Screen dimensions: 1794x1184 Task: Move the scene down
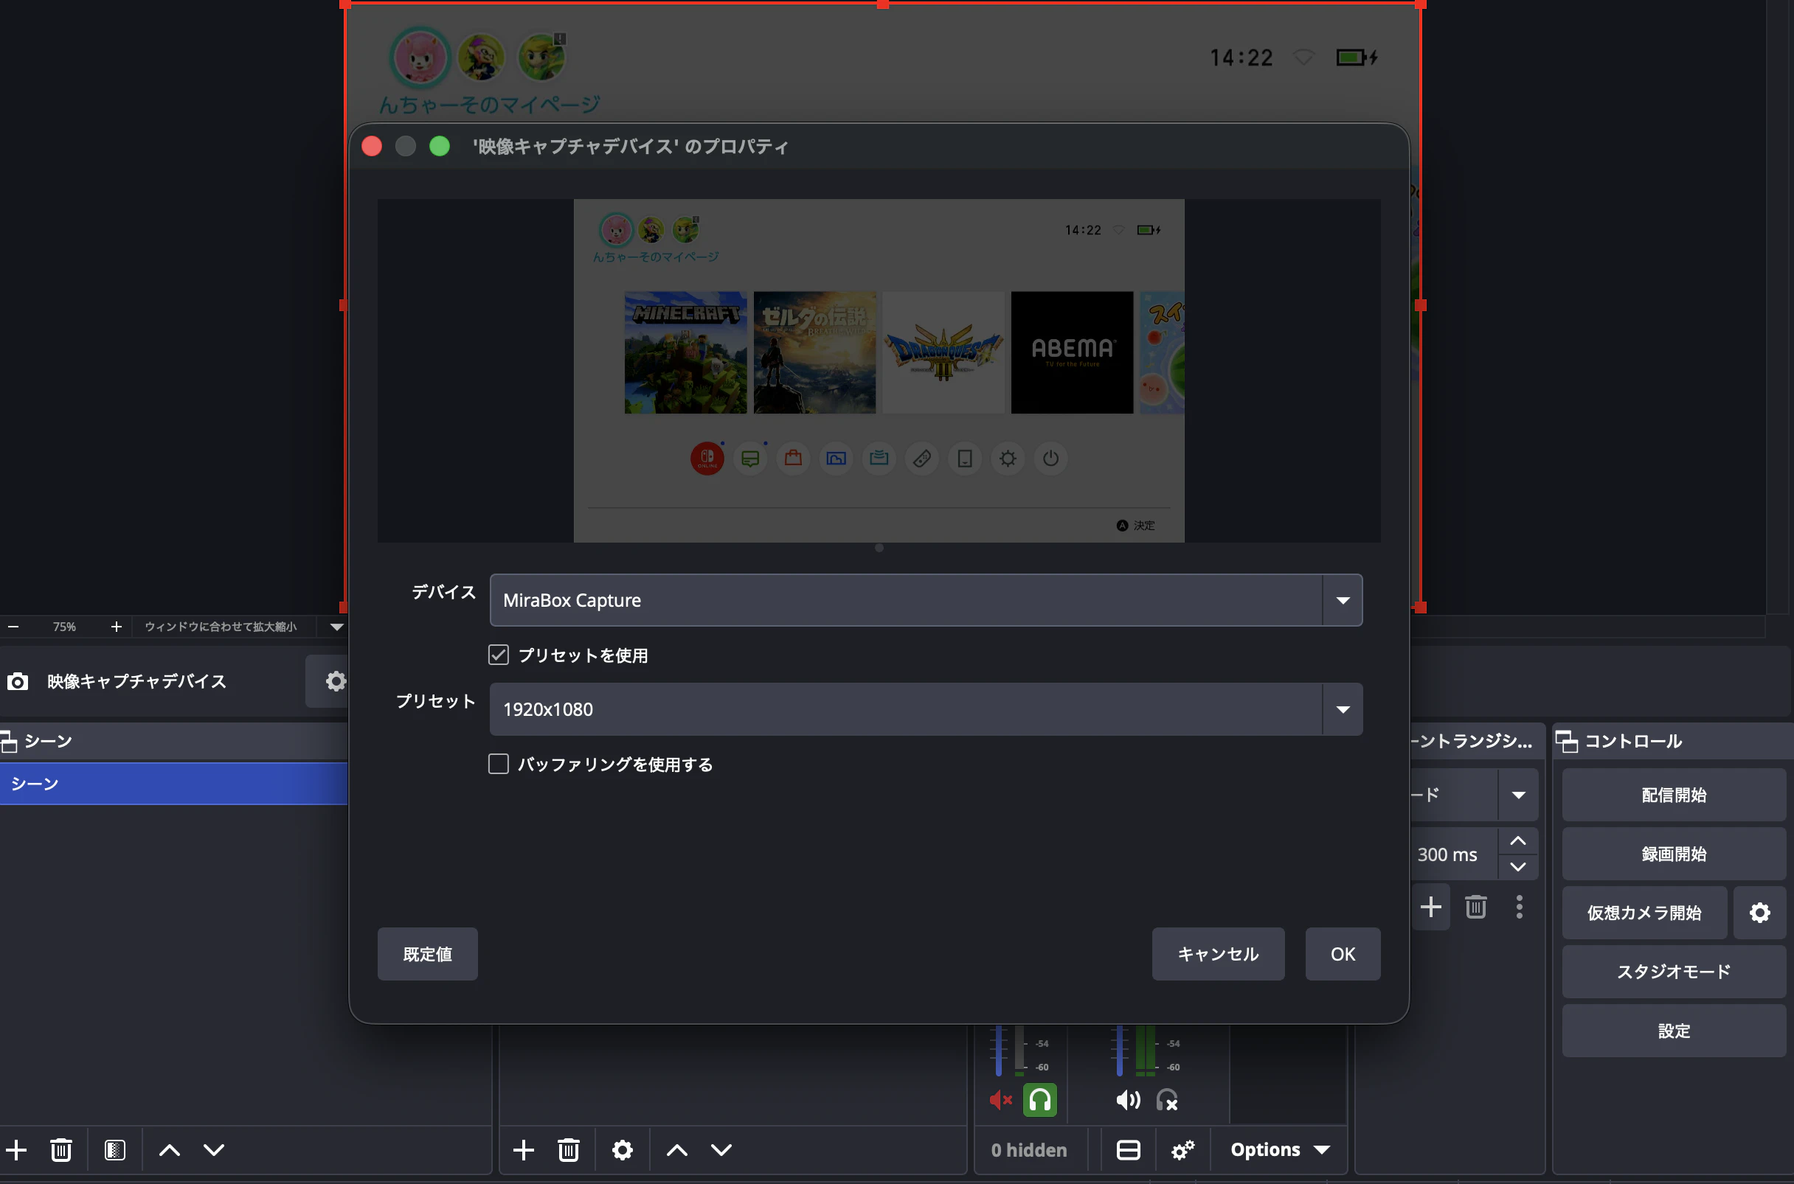click(x=214, y=1149)
